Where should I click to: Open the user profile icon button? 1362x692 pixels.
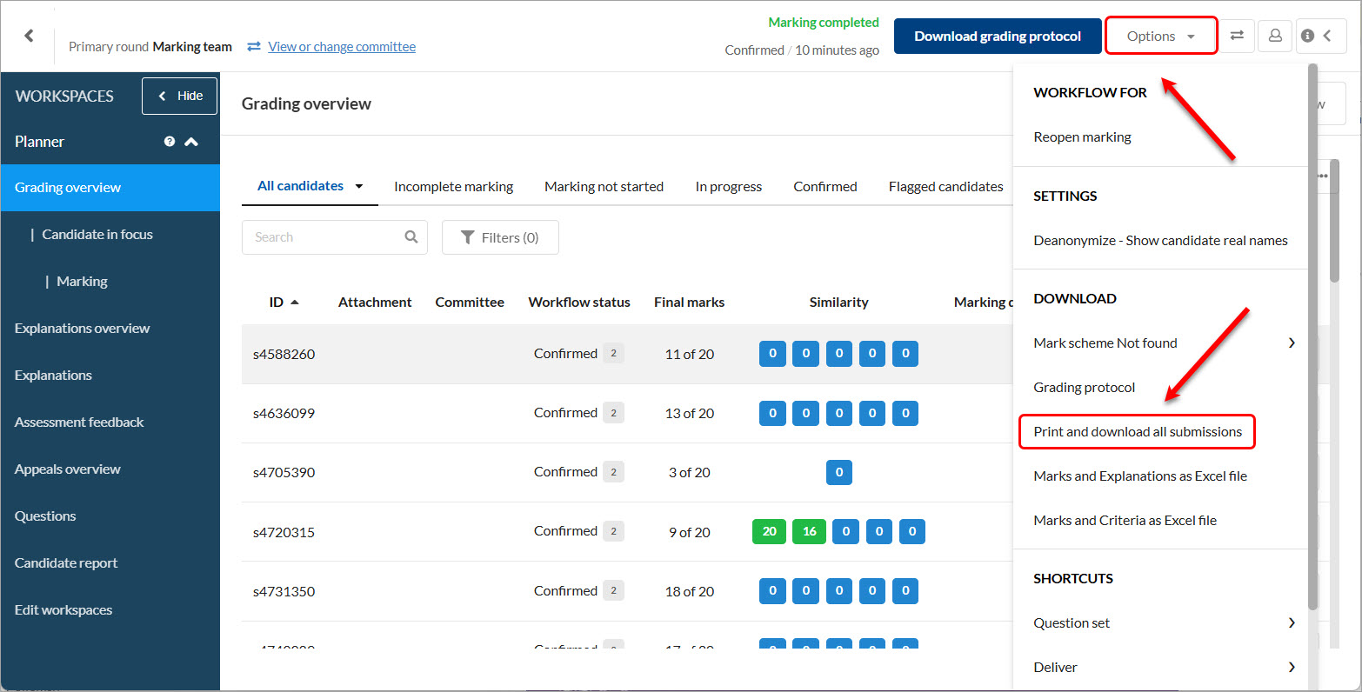tap(1274, 36)
